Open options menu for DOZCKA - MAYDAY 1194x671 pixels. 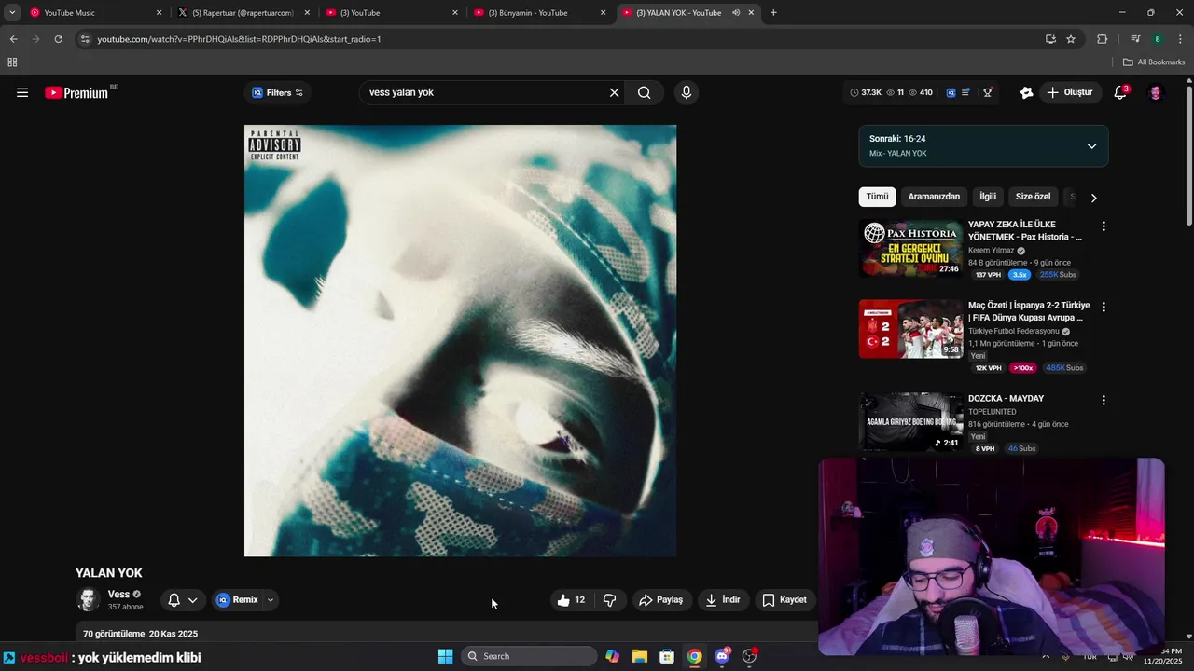click(1104, 400)
